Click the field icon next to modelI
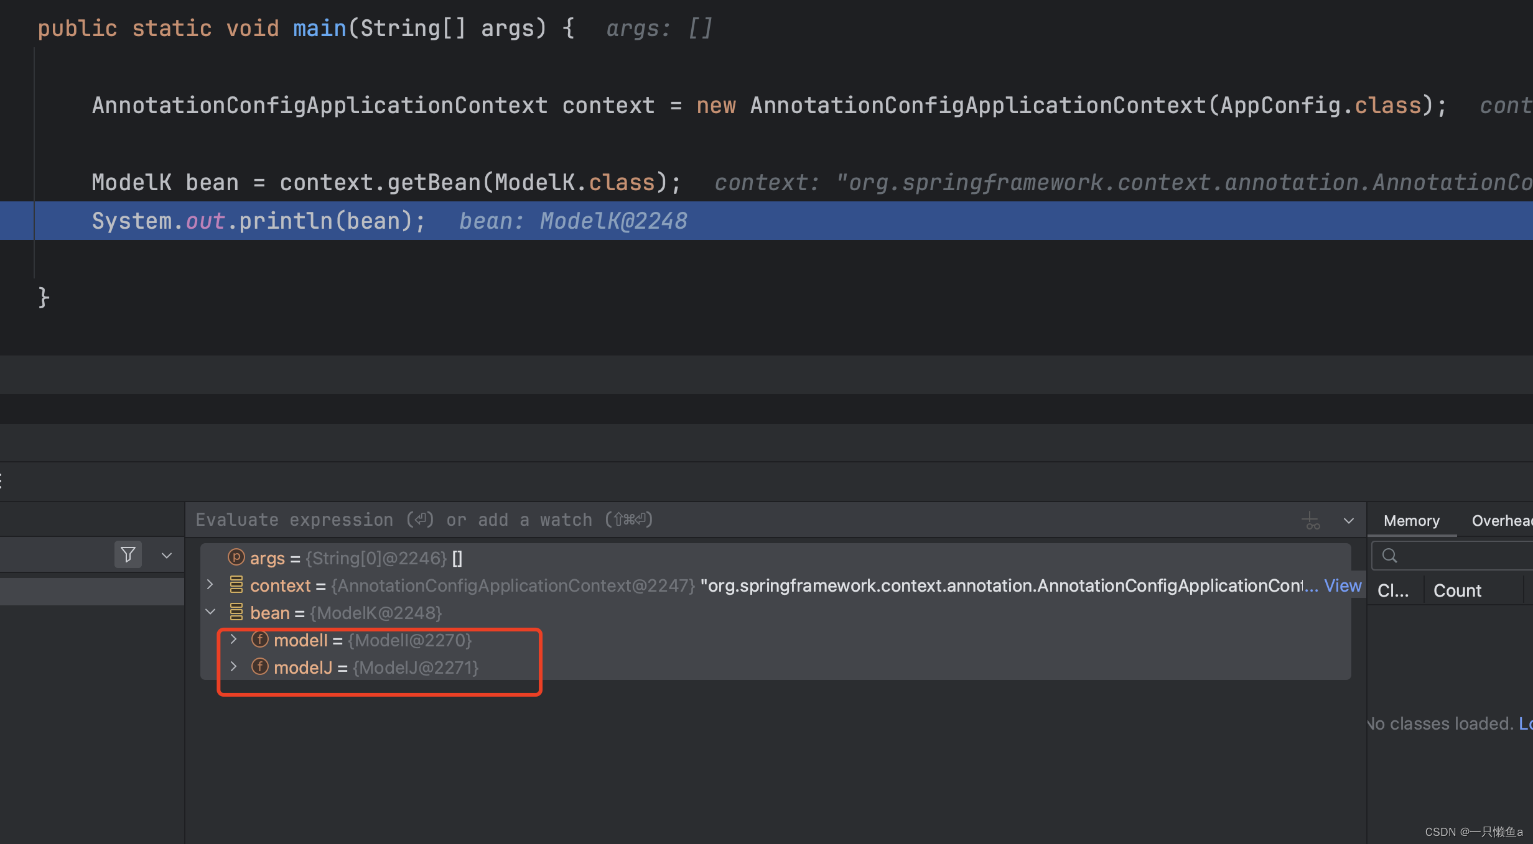Screen dimensions: 1533x844 tap(259, 640)
